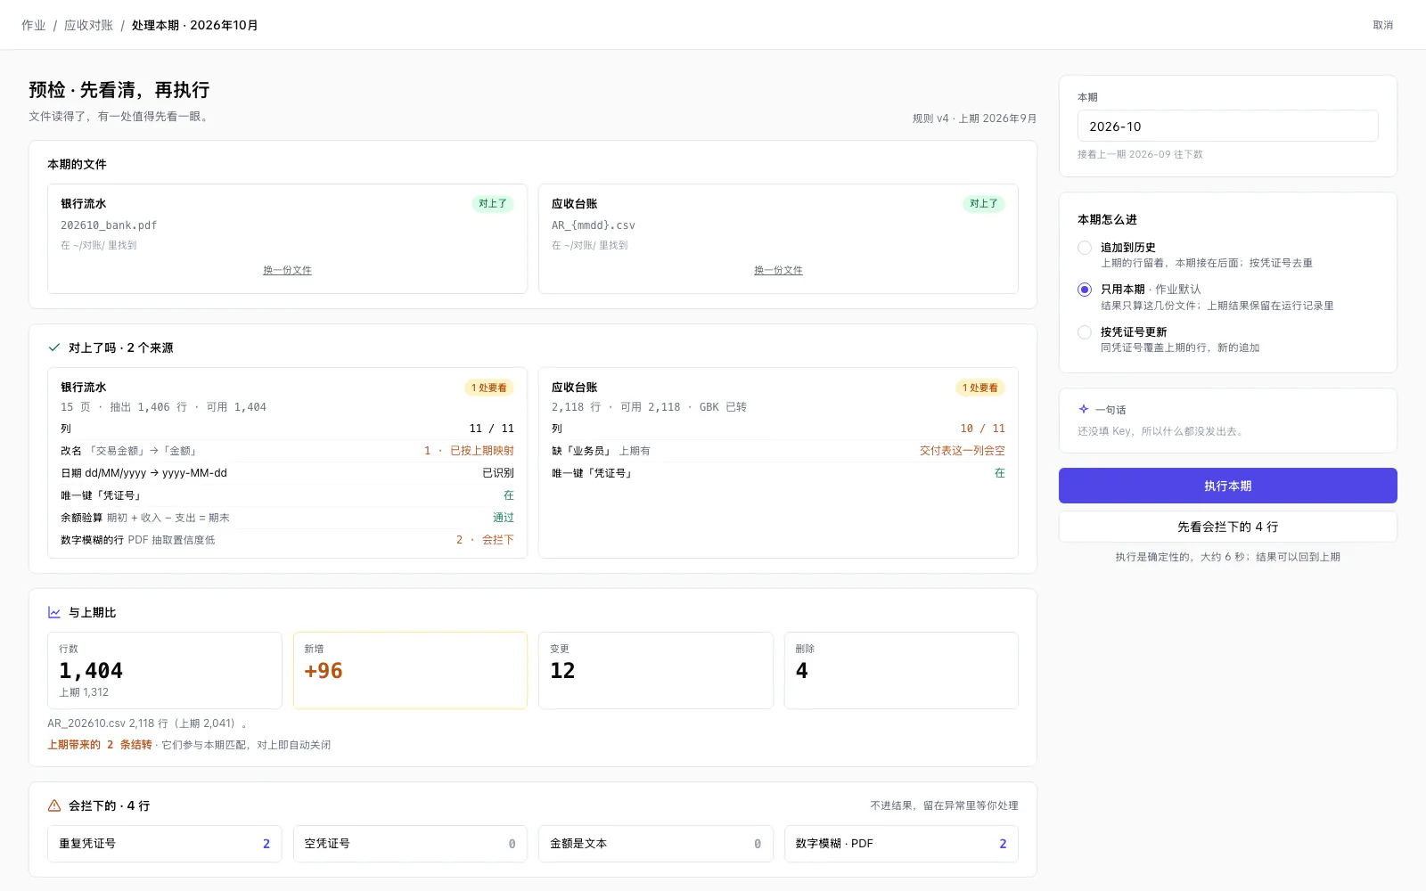The height and width of the screenshot is (891, 1426).
Task: Click 上期带来的 2 条结转 text
Action: tap(100, 745)
